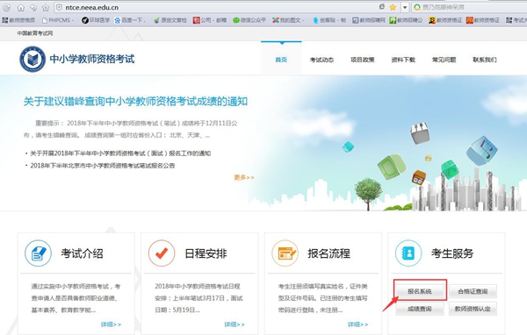The width and height of the screenshot is (527, 335).
Task: Click the 考试介绍 blue document icon
Action: [x=38, y=253]
